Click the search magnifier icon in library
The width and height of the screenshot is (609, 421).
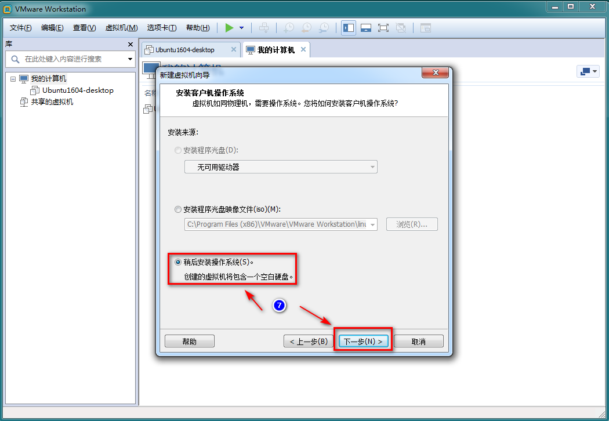[15, 59]
